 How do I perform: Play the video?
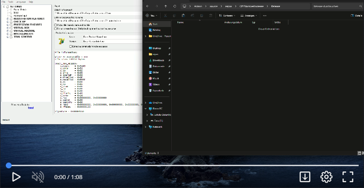(x=16, y=177)
